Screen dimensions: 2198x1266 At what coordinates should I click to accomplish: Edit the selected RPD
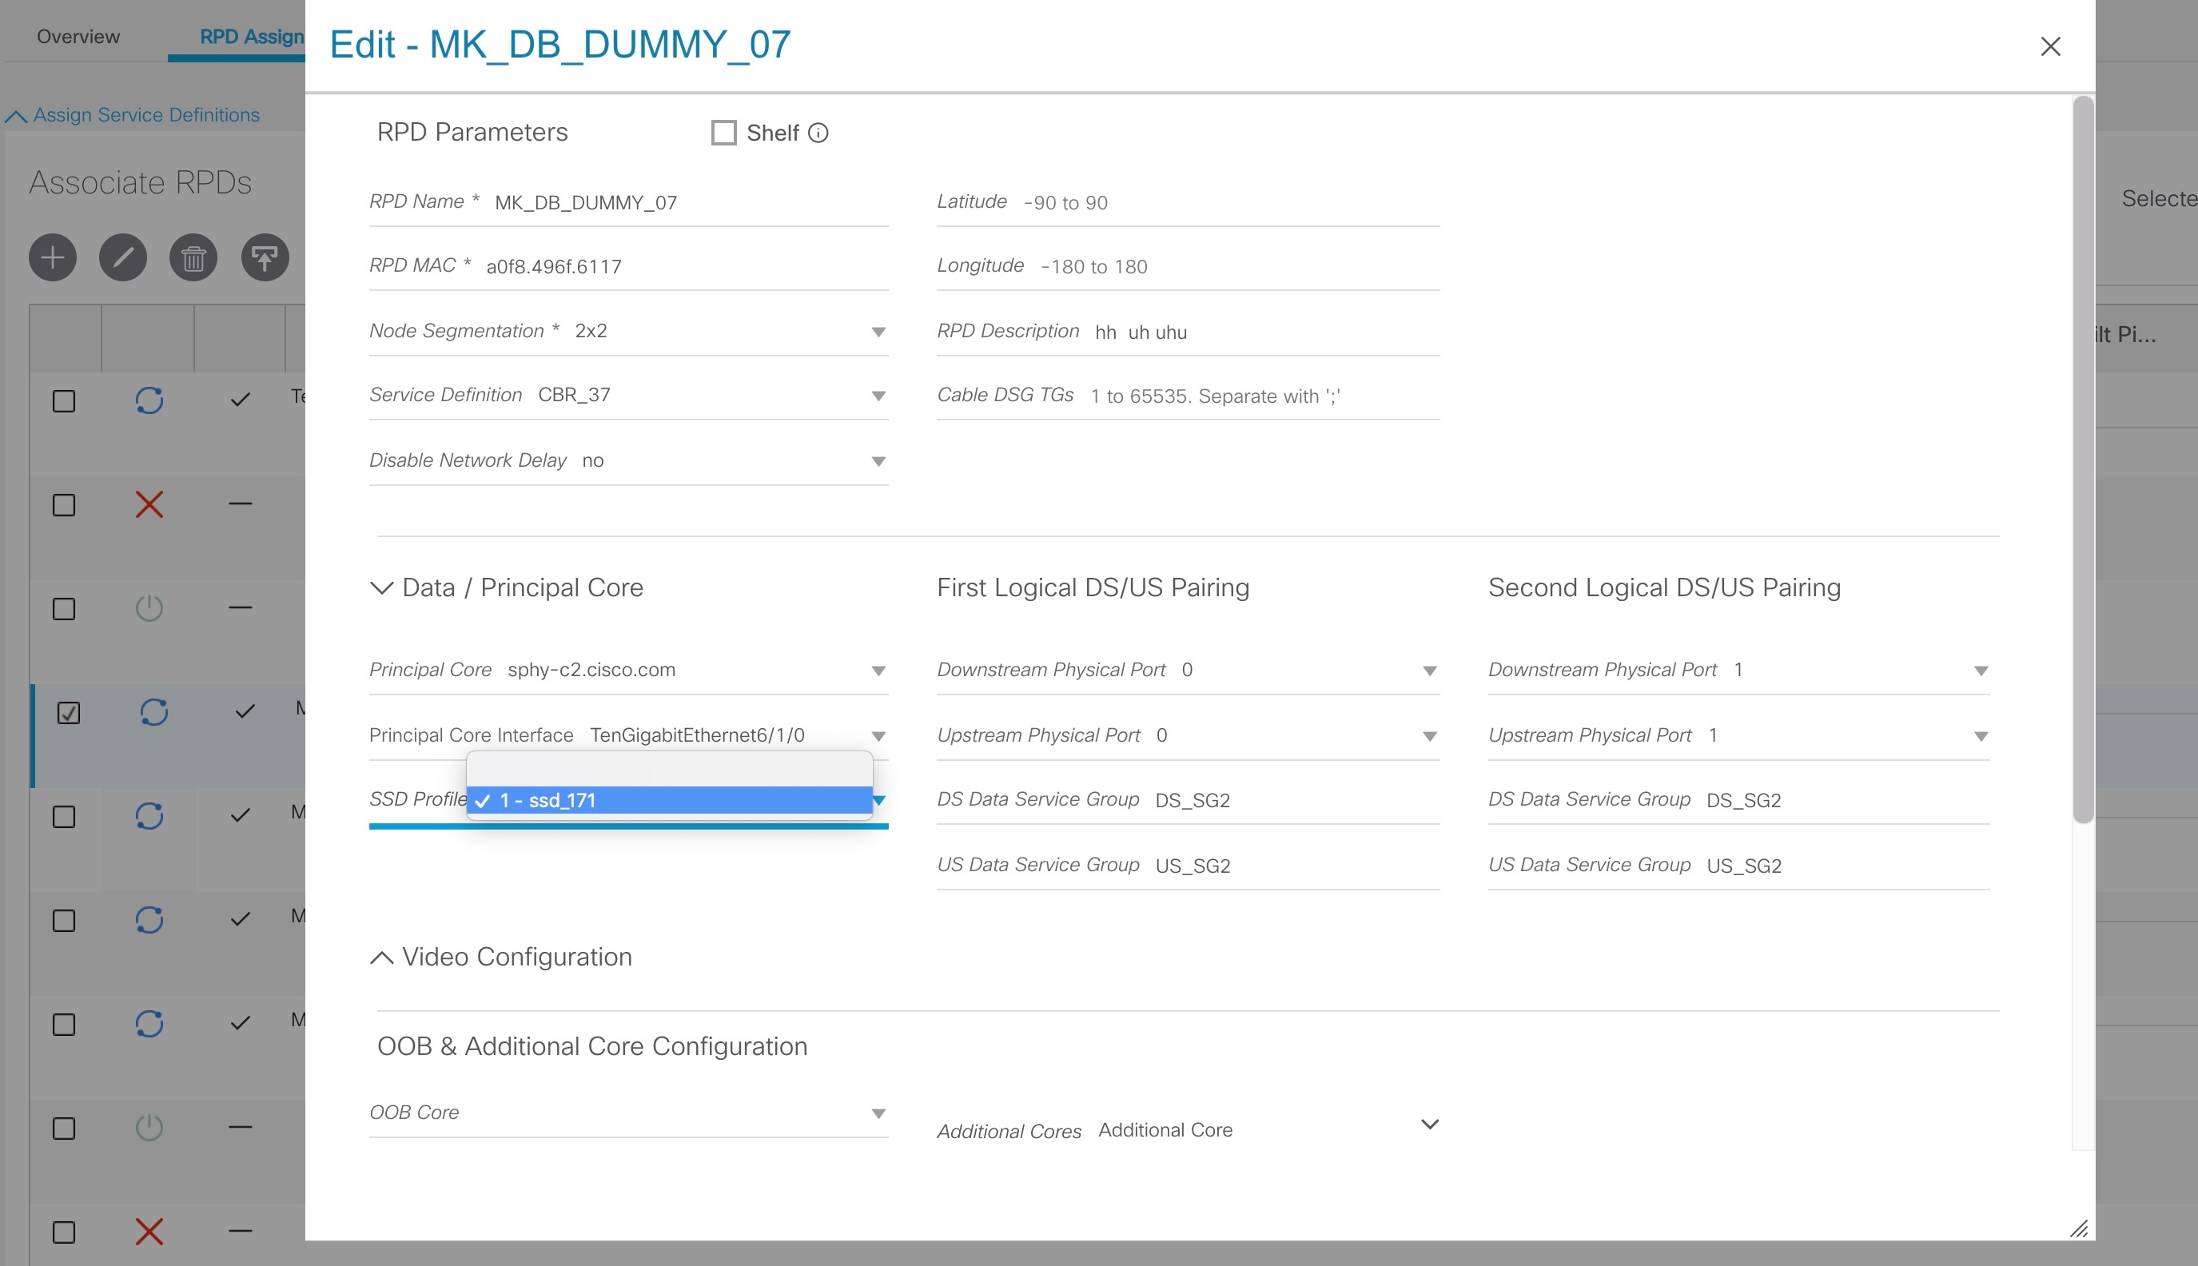[x=122, y=257]
